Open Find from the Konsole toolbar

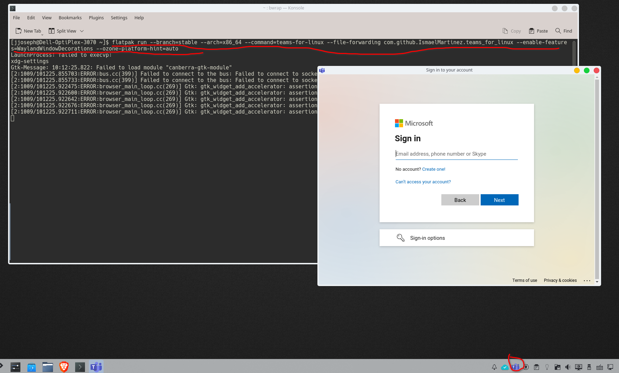tap(558, 31)
